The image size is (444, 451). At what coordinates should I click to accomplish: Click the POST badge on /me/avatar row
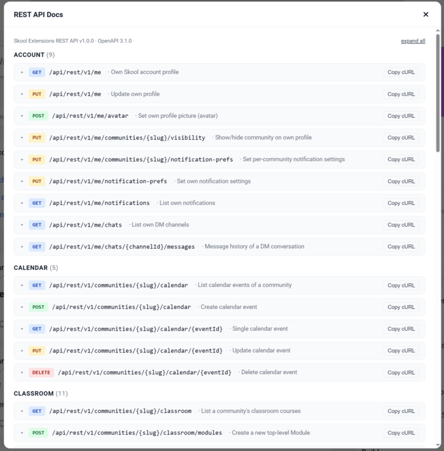38,116
